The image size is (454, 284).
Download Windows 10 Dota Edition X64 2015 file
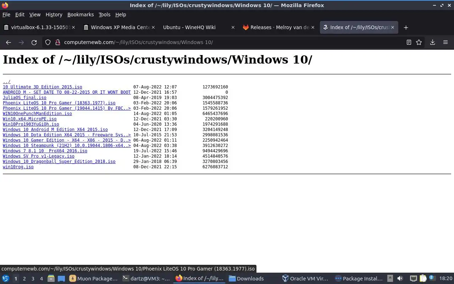[67, 135]
